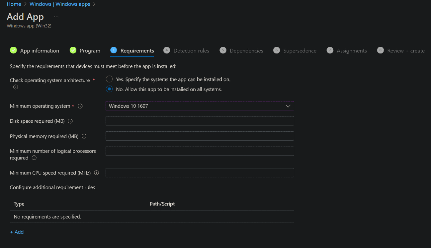Click info icon for logical processors required
The height and width of the screenshot is (248, 431).
click(x=34, y=158)
